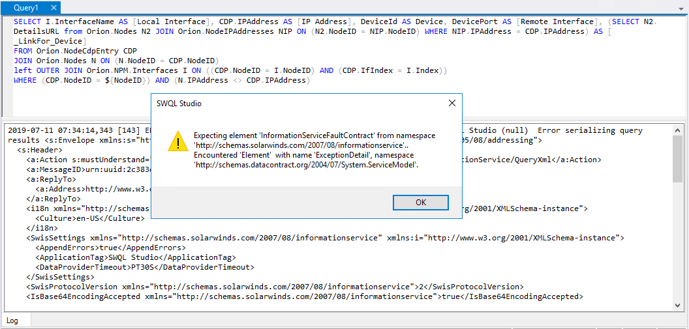Click the log pane scroll up arrow
This screenshot has height=329, width=689.
coord(677,130)
